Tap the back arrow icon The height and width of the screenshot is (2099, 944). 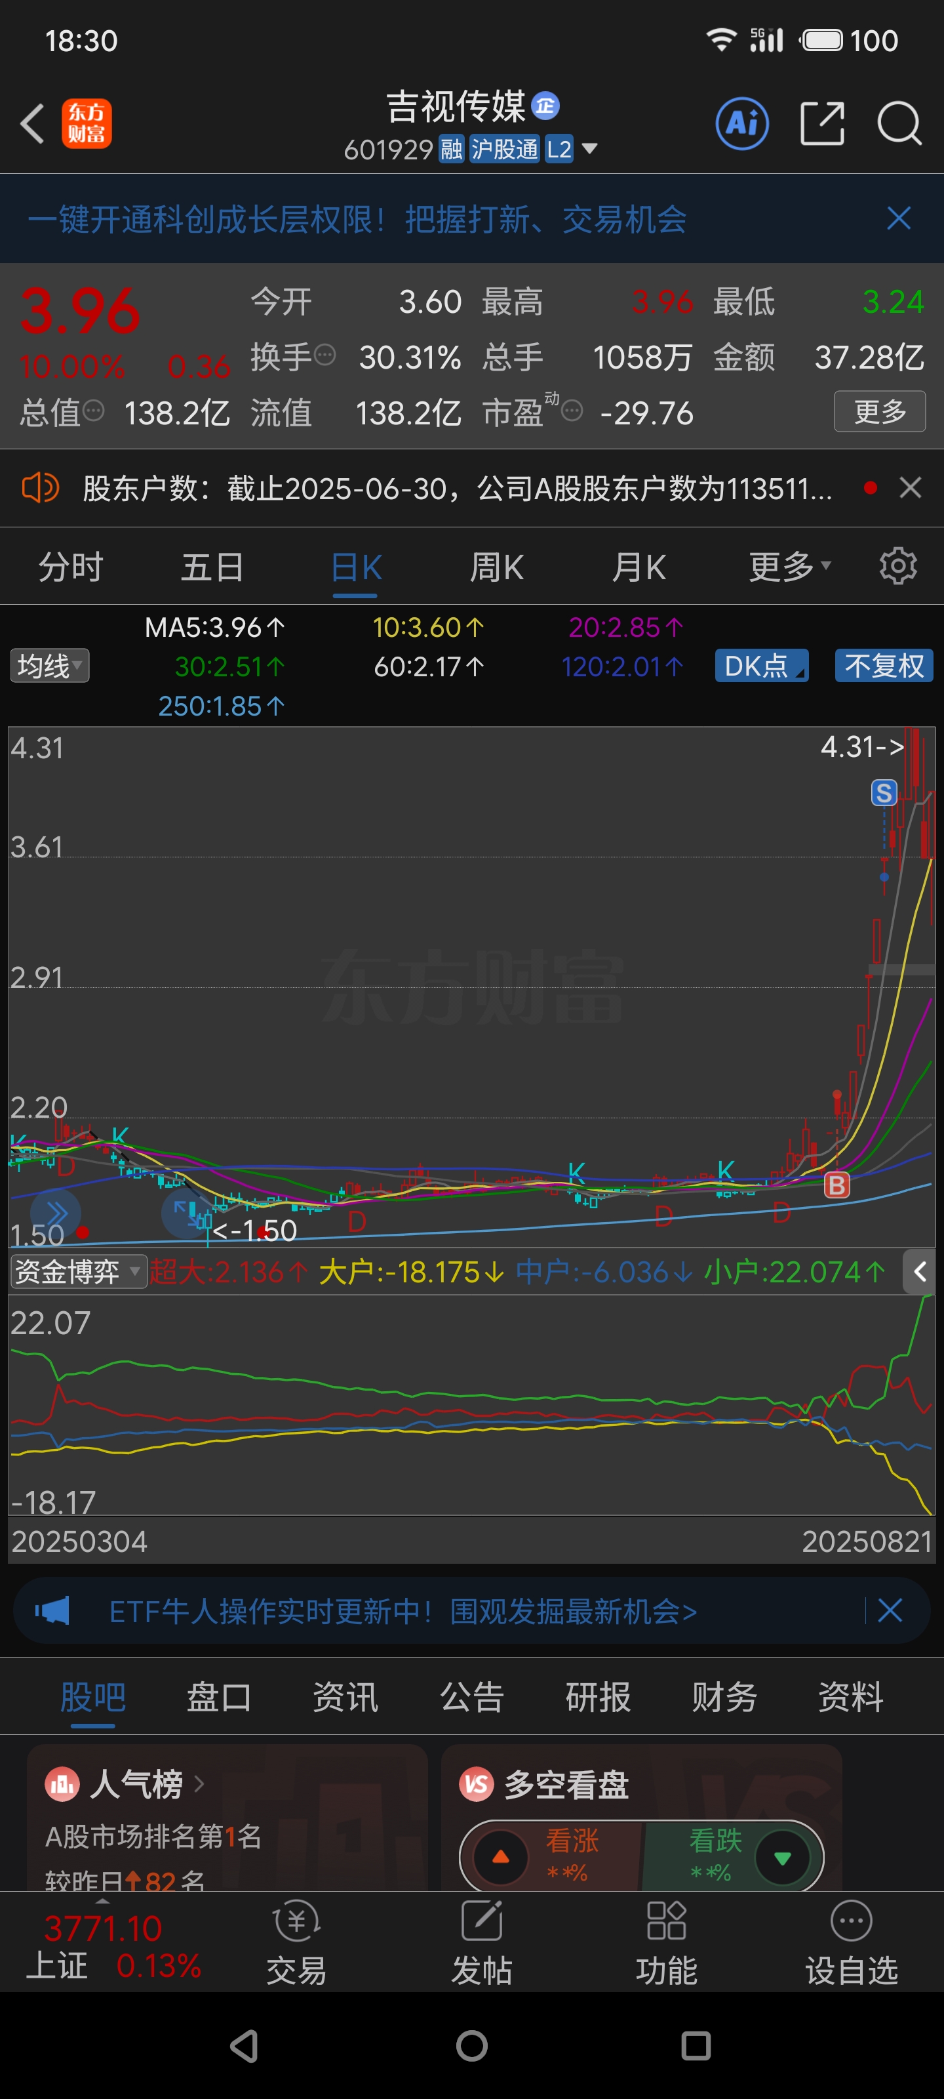click(33, 124)
